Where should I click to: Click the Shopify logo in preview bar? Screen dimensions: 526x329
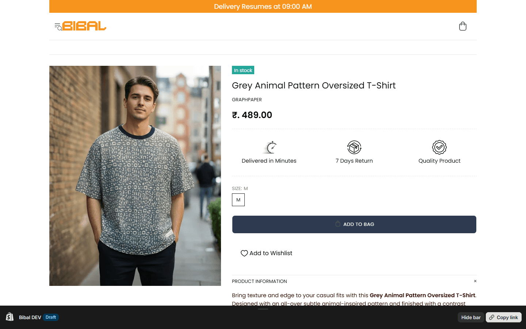10,317
